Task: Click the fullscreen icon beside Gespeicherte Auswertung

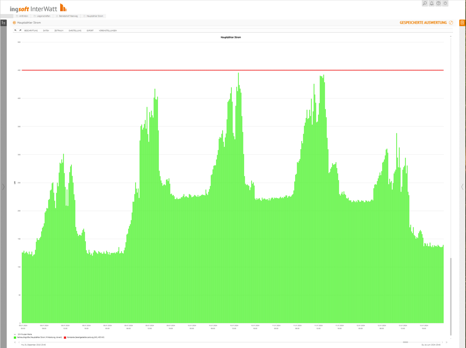Action: point(451,23)
